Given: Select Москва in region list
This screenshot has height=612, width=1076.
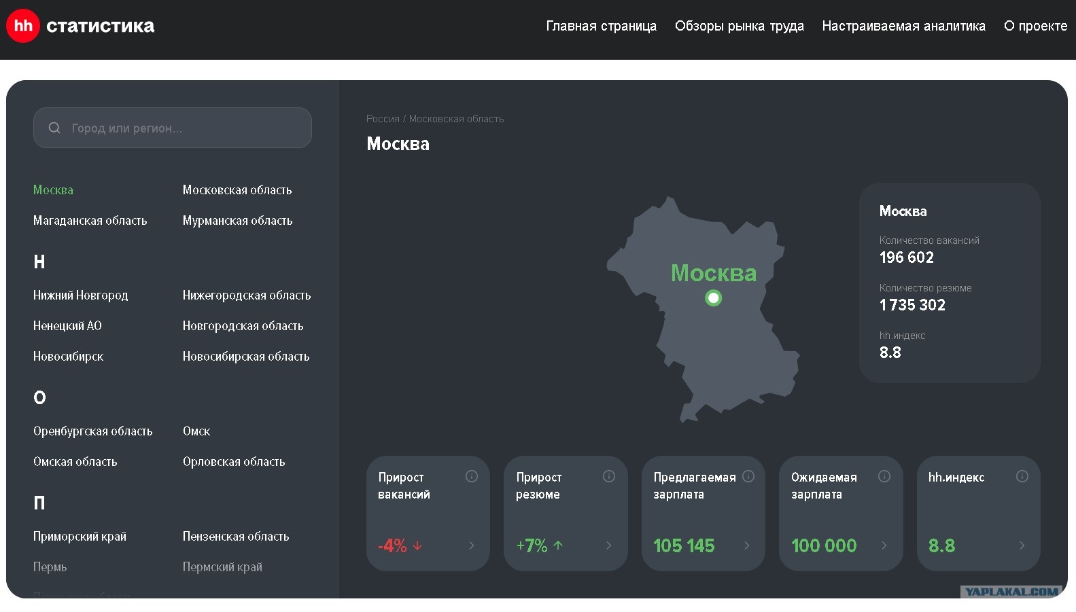Looking at the screenshot, I should [53, 190].
